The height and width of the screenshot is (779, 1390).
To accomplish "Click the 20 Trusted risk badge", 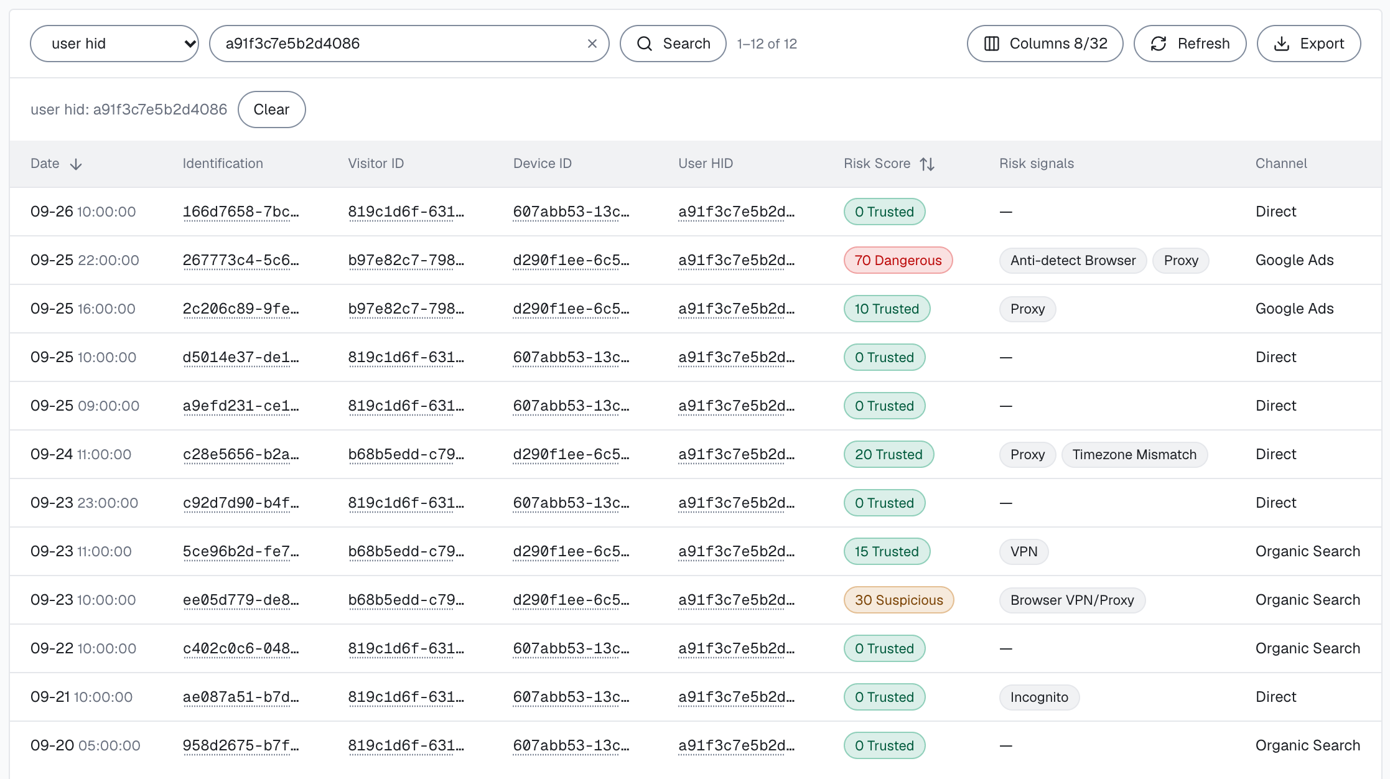I will click(x=889, y=454).
